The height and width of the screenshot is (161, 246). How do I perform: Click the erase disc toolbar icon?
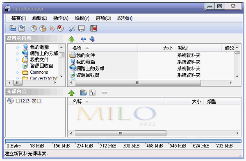pyautogui.click(x=60, y=28)
